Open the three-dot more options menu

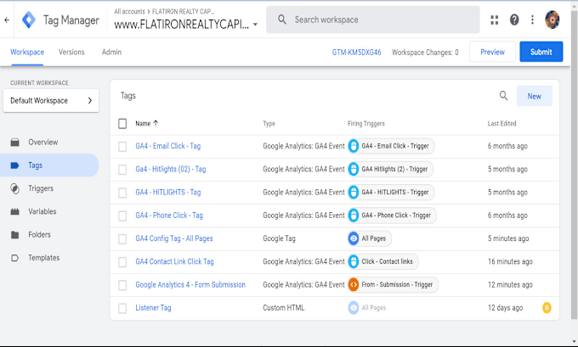tap(532, 20)
